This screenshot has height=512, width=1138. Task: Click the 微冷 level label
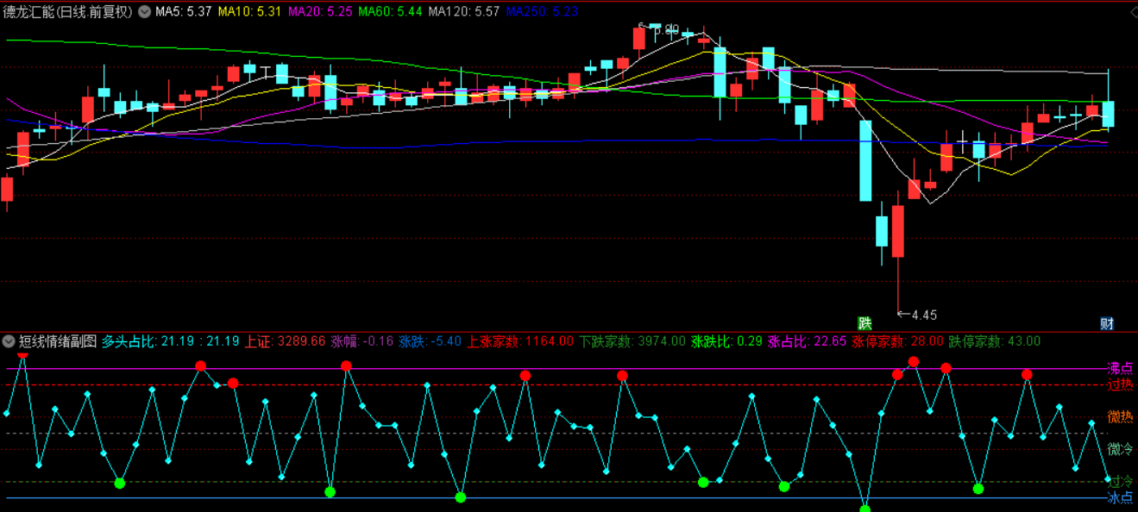click(x=1120, y=449)
